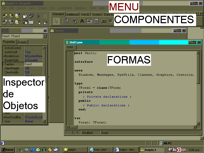This screenshot has height=153, width=204.
Task: Click code editor horizontal scroll left arrow
Action: click(x=68, y=127)
